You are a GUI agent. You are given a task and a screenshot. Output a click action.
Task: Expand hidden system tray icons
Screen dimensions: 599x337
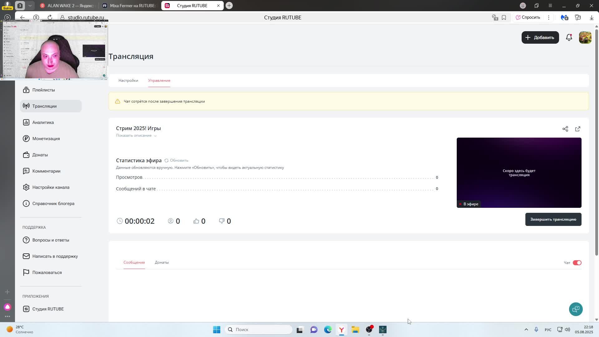tap(526, 330)
